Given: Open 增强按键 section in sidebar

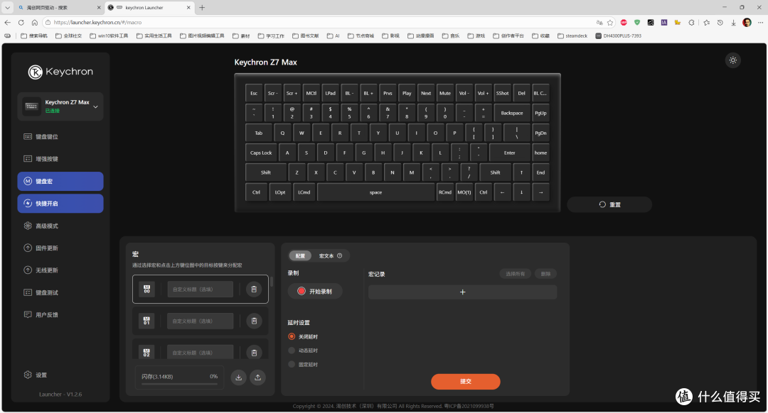Looking at the screenshot, I should point(60,159).
